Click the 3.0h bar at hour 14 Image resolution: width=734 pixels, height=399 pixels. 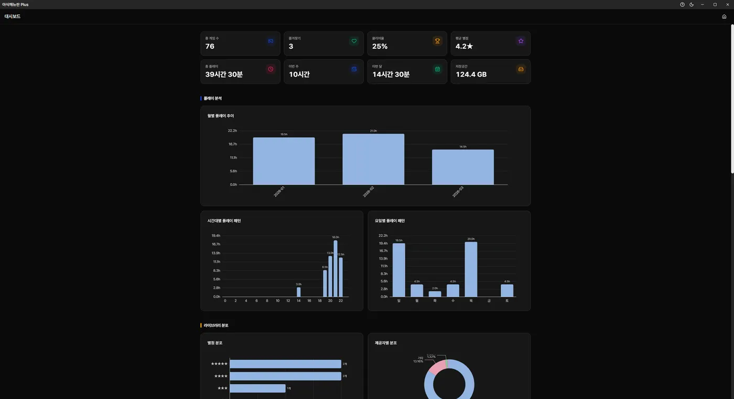pyautogui.click(x=299, y=292)
